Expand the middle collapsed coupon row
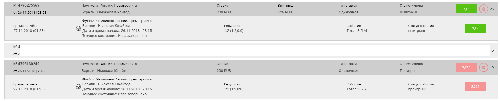 click(492, 51)
